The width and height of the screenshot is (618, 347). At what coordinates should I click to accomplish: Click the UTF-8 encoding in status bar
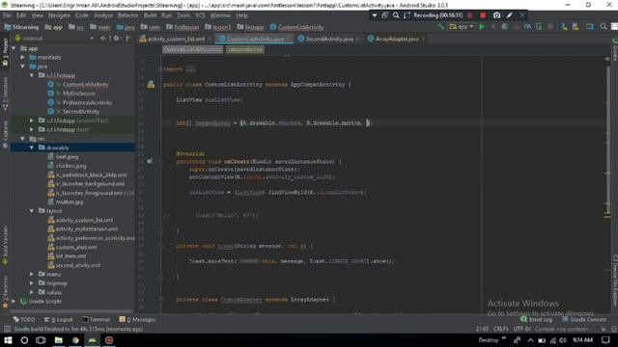(x=521, y=329)
